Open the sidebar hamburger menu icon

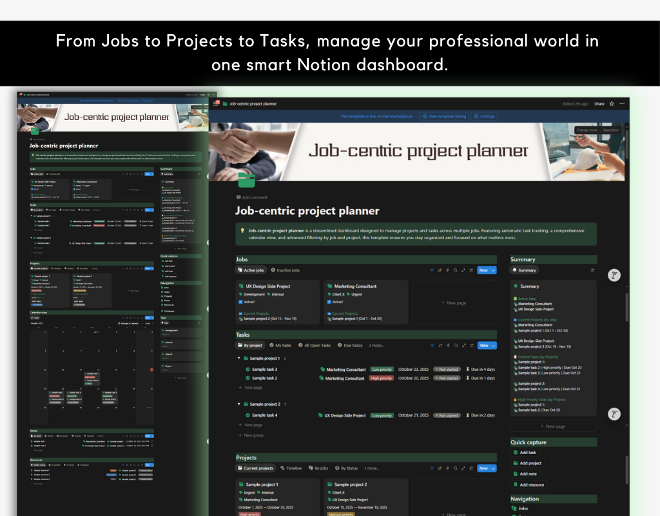217,103
